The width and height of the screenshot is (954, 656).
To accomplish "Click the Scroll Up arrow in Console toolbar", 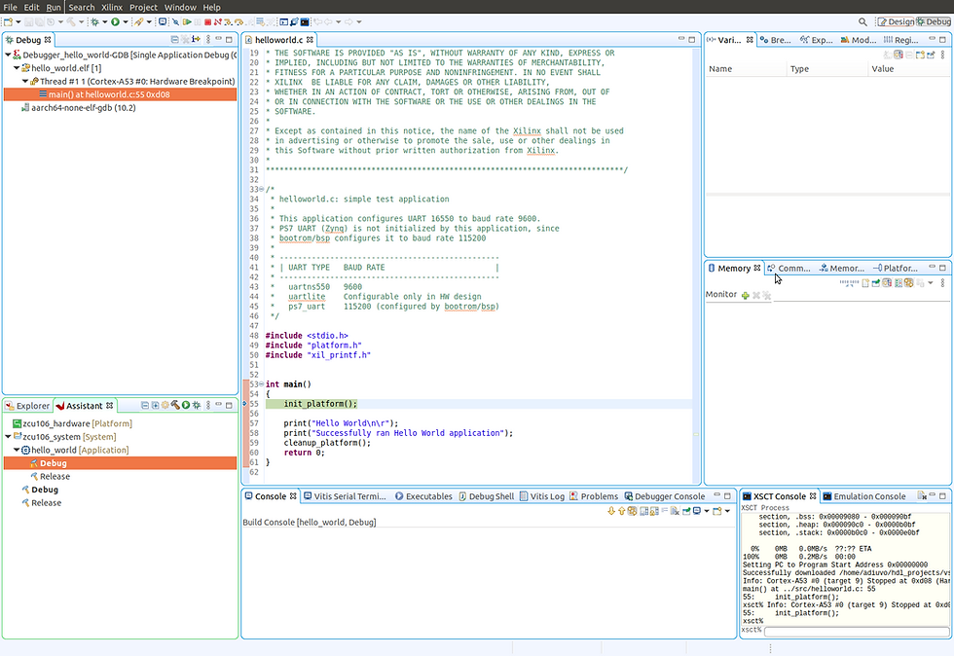I will pos(621,511).
